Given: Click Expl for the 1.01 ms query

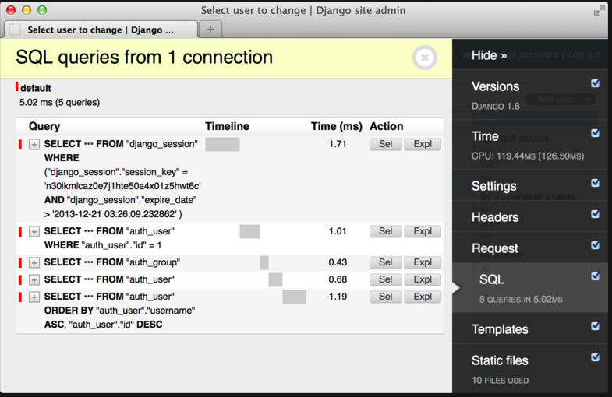Looking at the screenshot, I should (423, 231).
